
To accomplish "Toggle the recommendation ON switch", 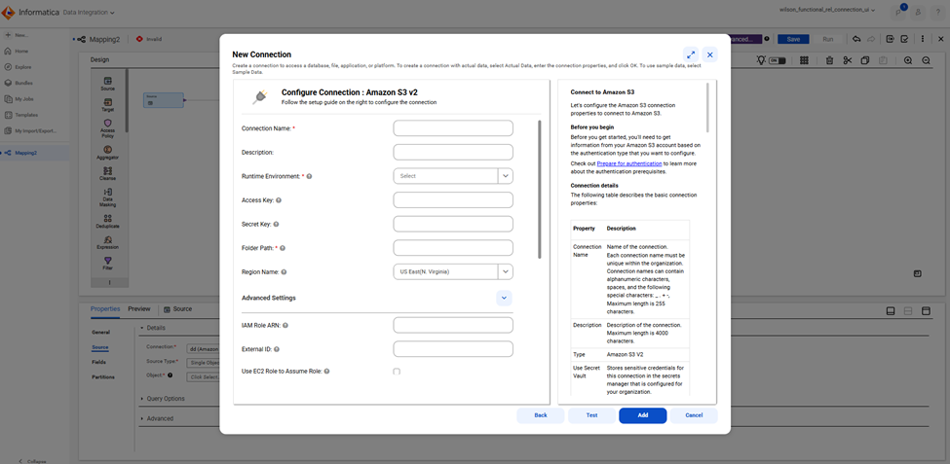I will [x=778, y=60].
